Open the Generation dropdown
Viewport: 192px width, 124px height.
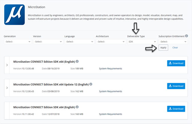18,42
